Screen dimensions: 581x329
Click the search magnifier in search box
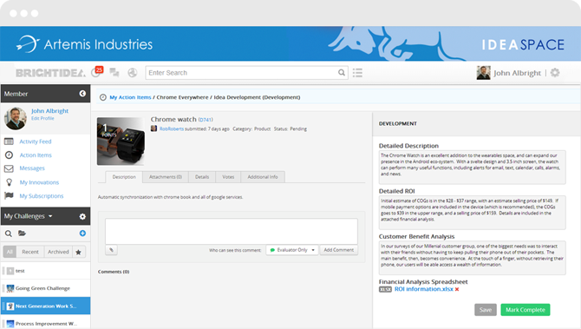tap(342, 73)
